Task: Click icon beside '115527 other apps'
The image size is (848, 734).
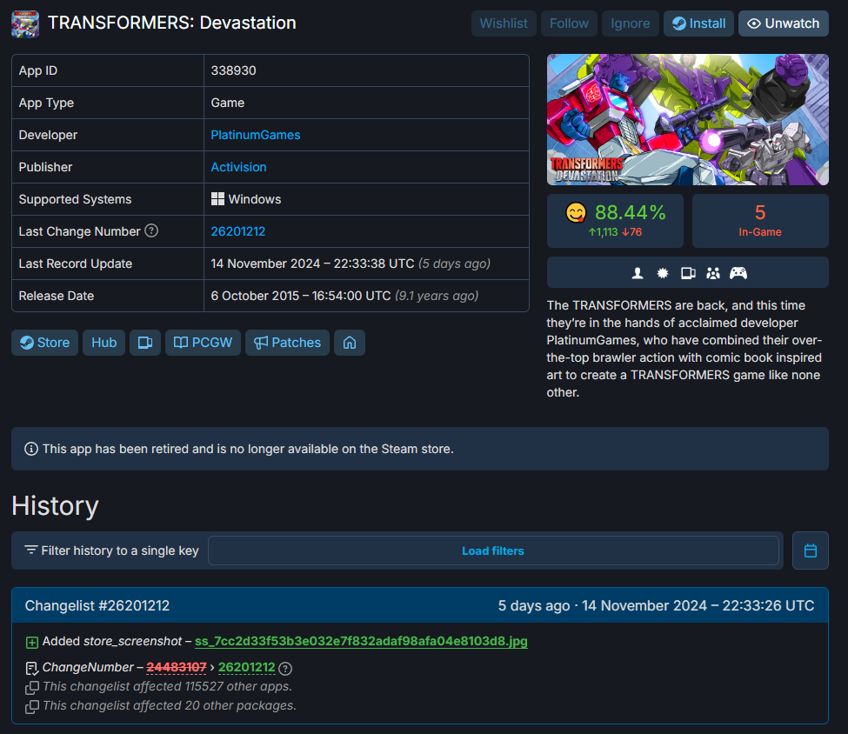Action: [x=32, y=688]
